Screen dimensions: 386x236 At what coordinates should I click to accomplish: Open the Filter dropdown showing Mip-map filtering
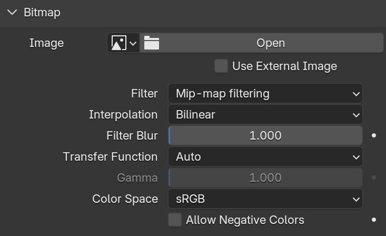click(265, 94)
